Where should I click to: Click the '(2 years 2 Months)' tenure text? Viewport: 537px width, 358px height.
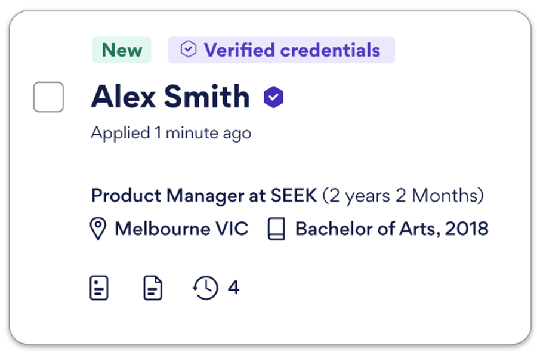403,196
